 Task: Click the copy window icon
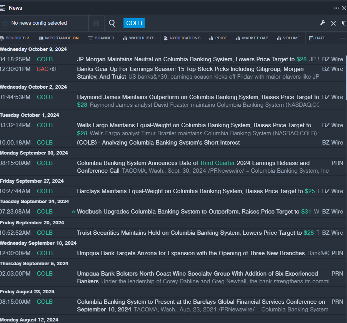[344, 23]
